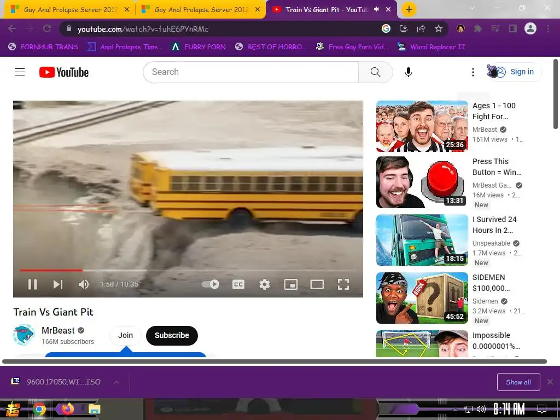This screenshot has width=560, height=420.
Task: Mute tab via speaker icon on YouTube tab
Action: pyautogui.click(x=376, y=10)
